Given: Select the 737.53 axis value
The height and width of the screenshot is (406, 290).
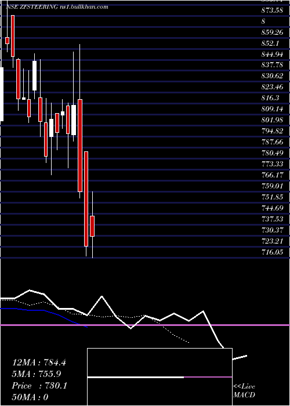Looking at the screenshot, I should [272, 219].
